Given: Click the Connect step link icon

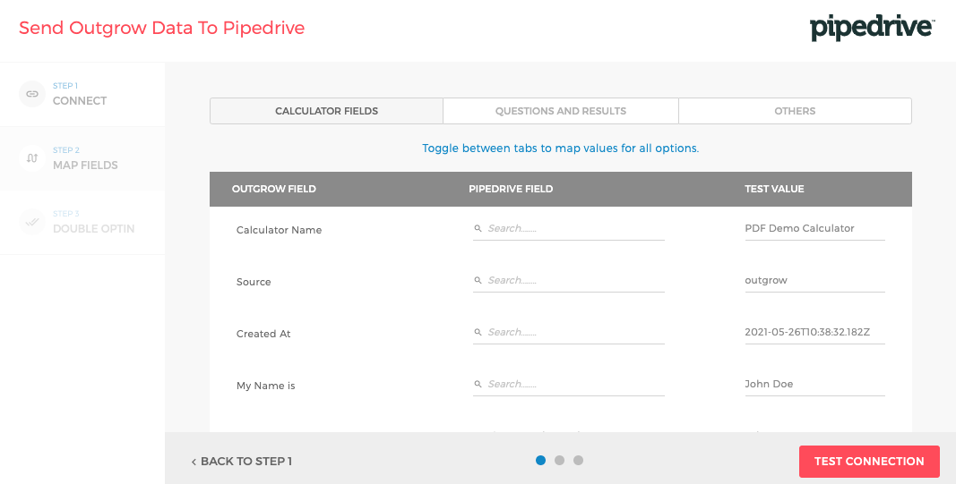Looking at the screenshot, I should click(x=32, y=94).
